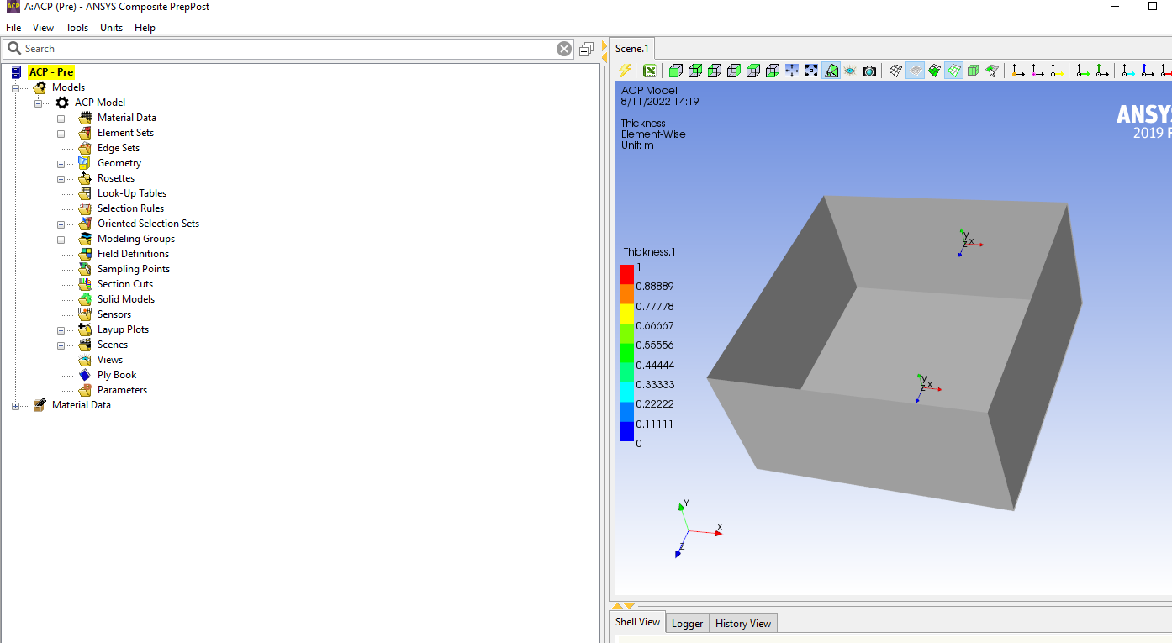The height and width of the screenshot is (643, 1172).
Task: Select Oriented Selection Sets in tree
Action: [148, 224]
